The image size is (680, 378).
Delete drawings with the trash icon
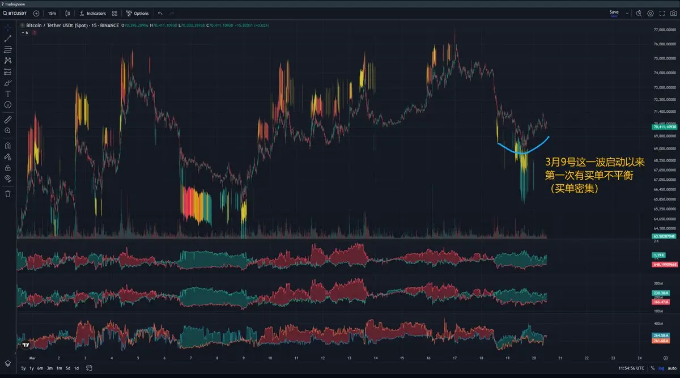8,193
